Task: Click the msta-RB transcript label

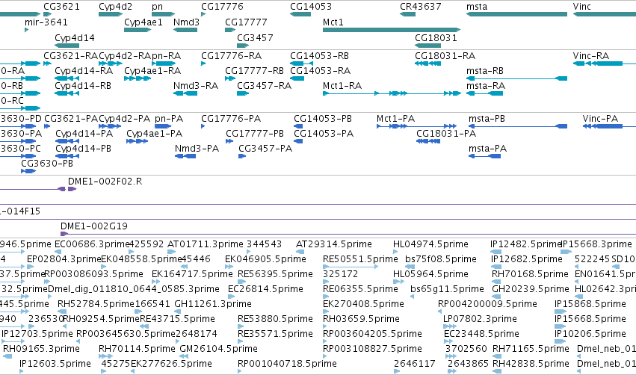Action: point(485,70)
